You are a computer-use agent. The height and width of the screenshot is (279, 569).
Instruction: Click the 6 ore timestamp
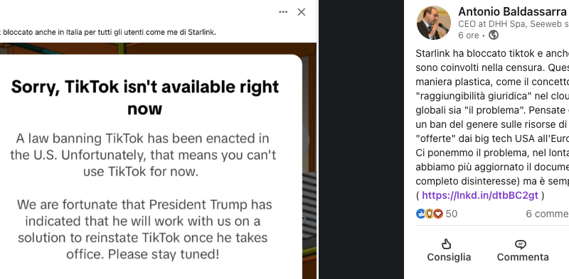469,35
